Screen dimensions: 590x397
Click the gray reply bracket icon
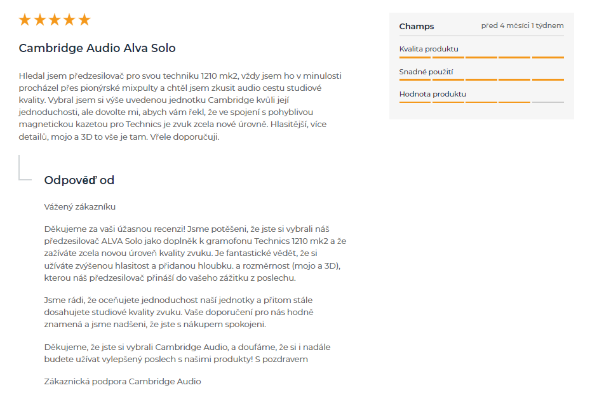(24, 168)
